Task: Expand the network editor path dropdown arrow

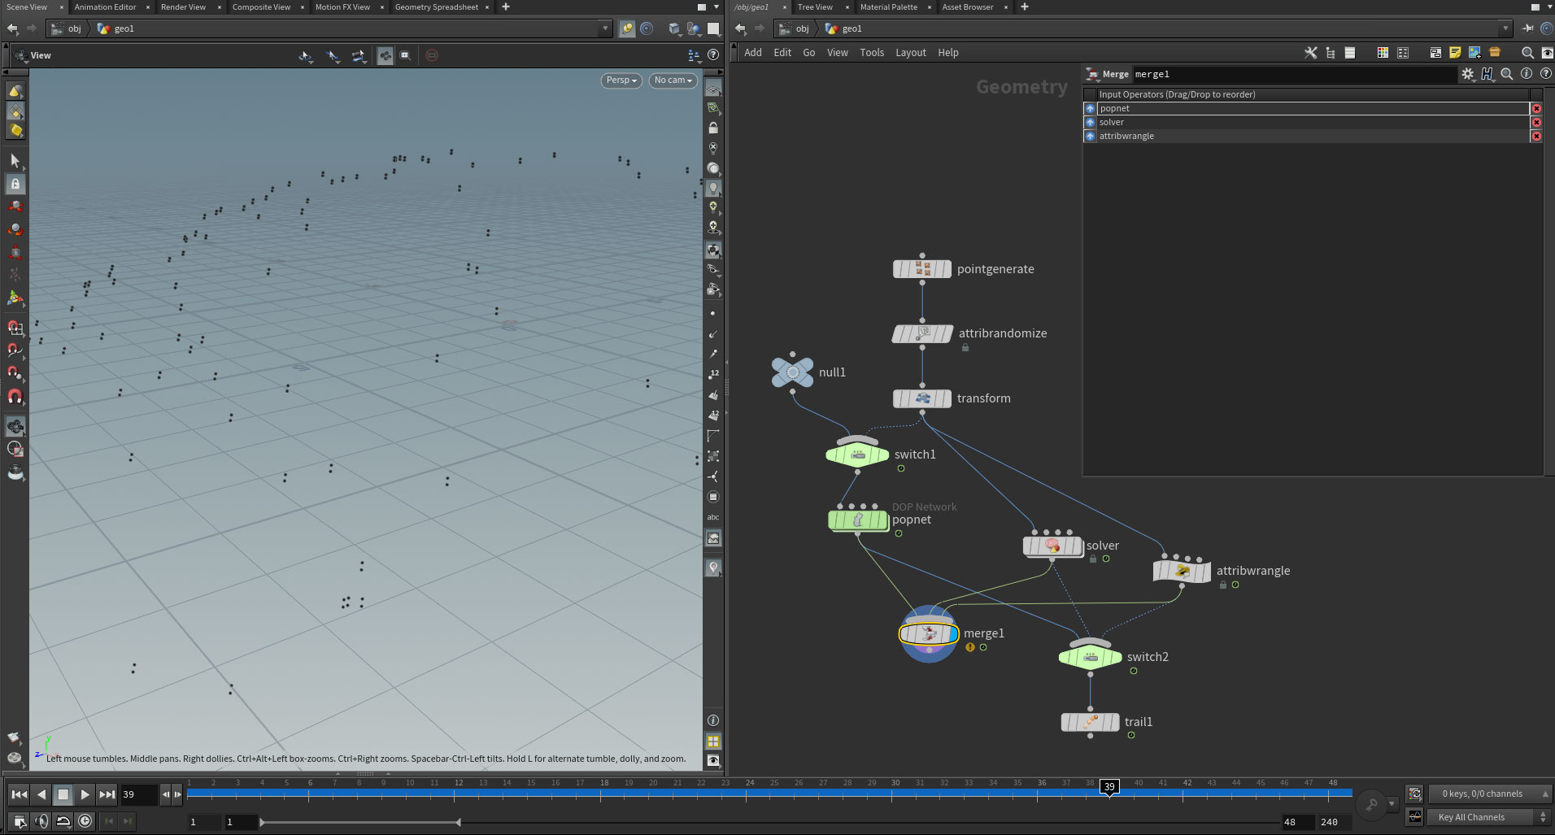Action: (1505, 28)
